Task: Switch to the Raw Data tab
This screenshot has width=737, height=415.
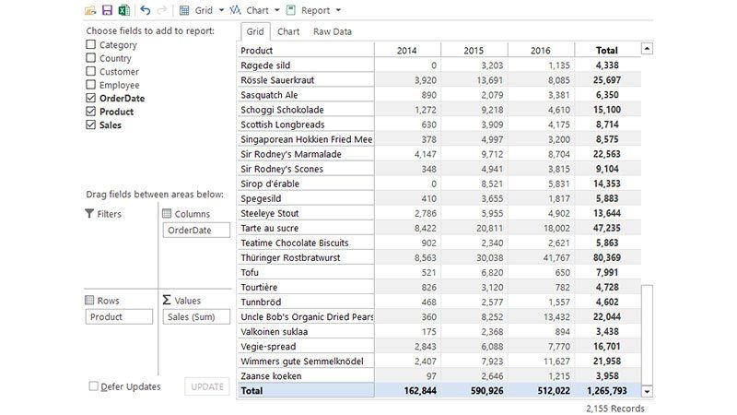Action: pyautogui.click(x=333, y=31)
